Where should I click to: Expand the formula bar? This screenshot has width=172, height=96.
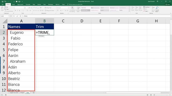[x=171, y=16]
